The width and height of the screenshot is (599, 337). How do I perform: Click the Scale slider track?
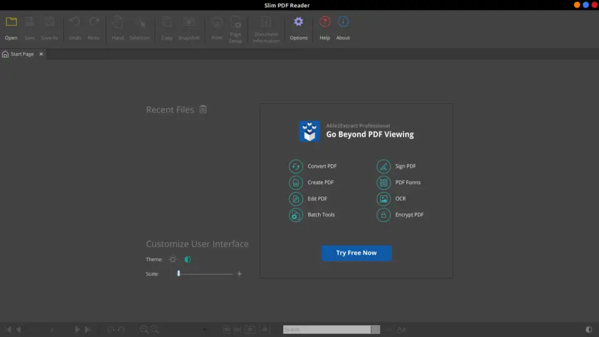[x=206, y=274]
